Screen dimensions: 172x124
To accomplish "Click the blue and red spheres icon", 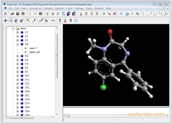I will [x=109, y=14].
